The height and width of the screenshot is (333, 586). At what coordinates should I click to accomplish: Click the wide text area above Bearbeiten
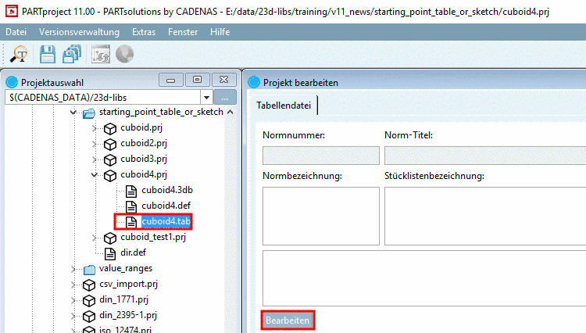pos(424,278)
